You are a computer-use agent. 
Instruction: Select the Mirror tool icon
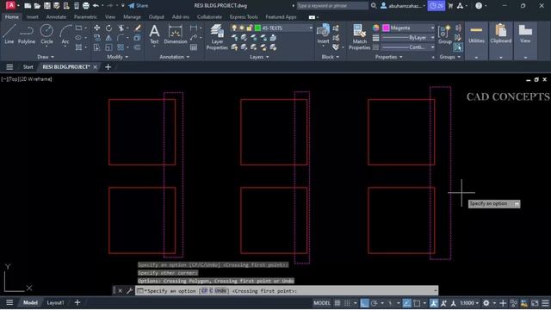[x=109, y=38]
